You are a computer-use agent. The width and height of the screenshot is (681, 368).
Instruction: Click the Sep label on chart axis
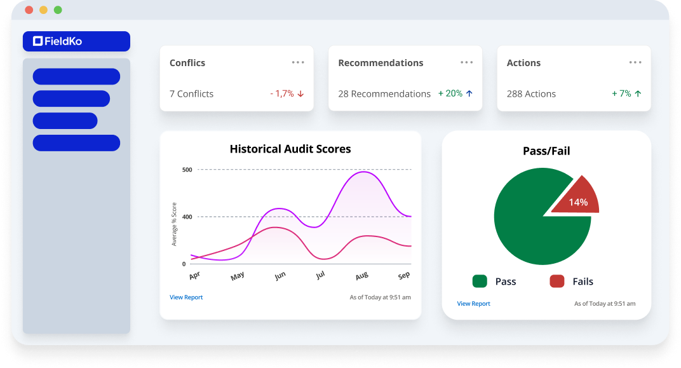click(404, 275)
